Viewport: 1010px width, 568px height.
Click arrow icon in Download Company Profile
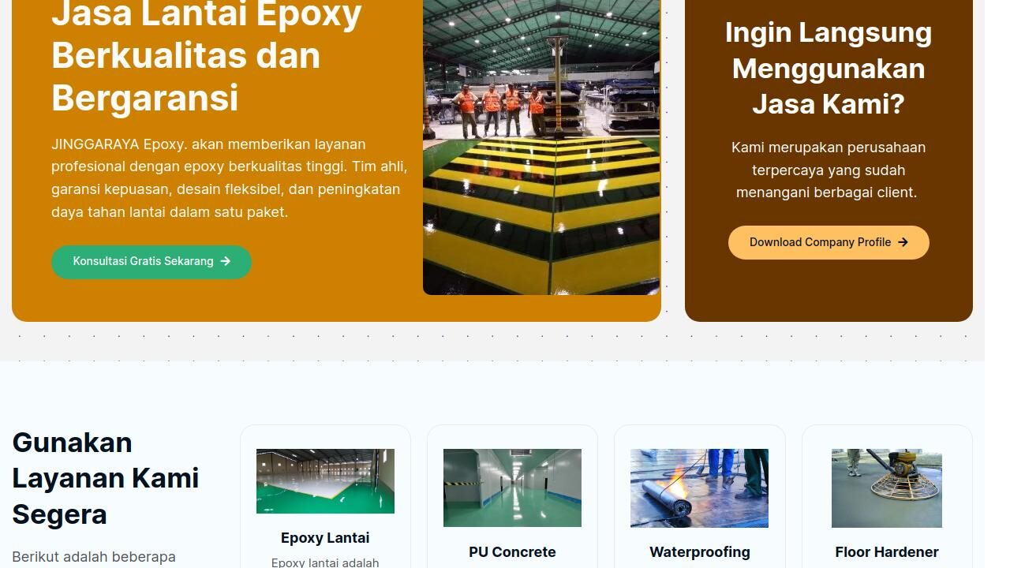pos(903,242)
